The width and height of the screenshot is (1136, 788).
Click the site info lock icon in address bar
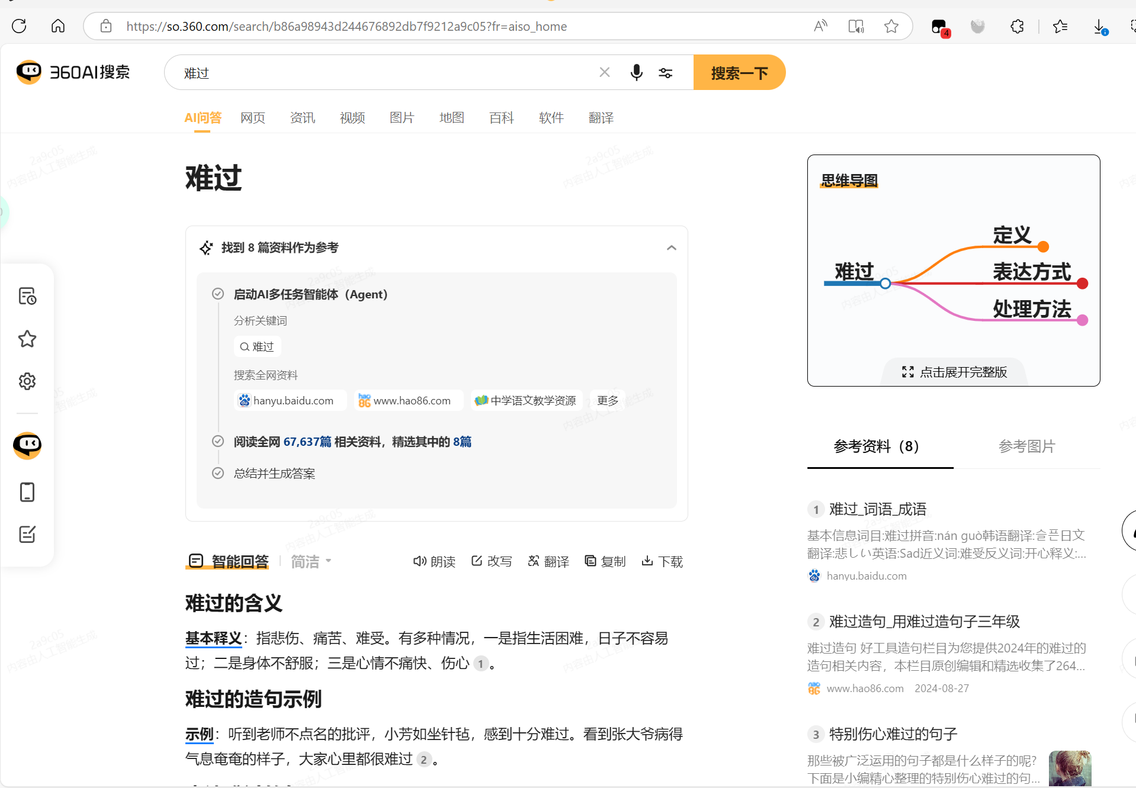click(106, 26)
